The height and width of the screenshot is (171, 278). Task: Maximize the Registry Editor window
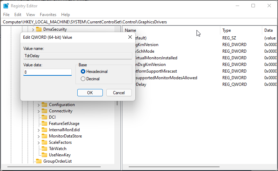coord(253,6)
